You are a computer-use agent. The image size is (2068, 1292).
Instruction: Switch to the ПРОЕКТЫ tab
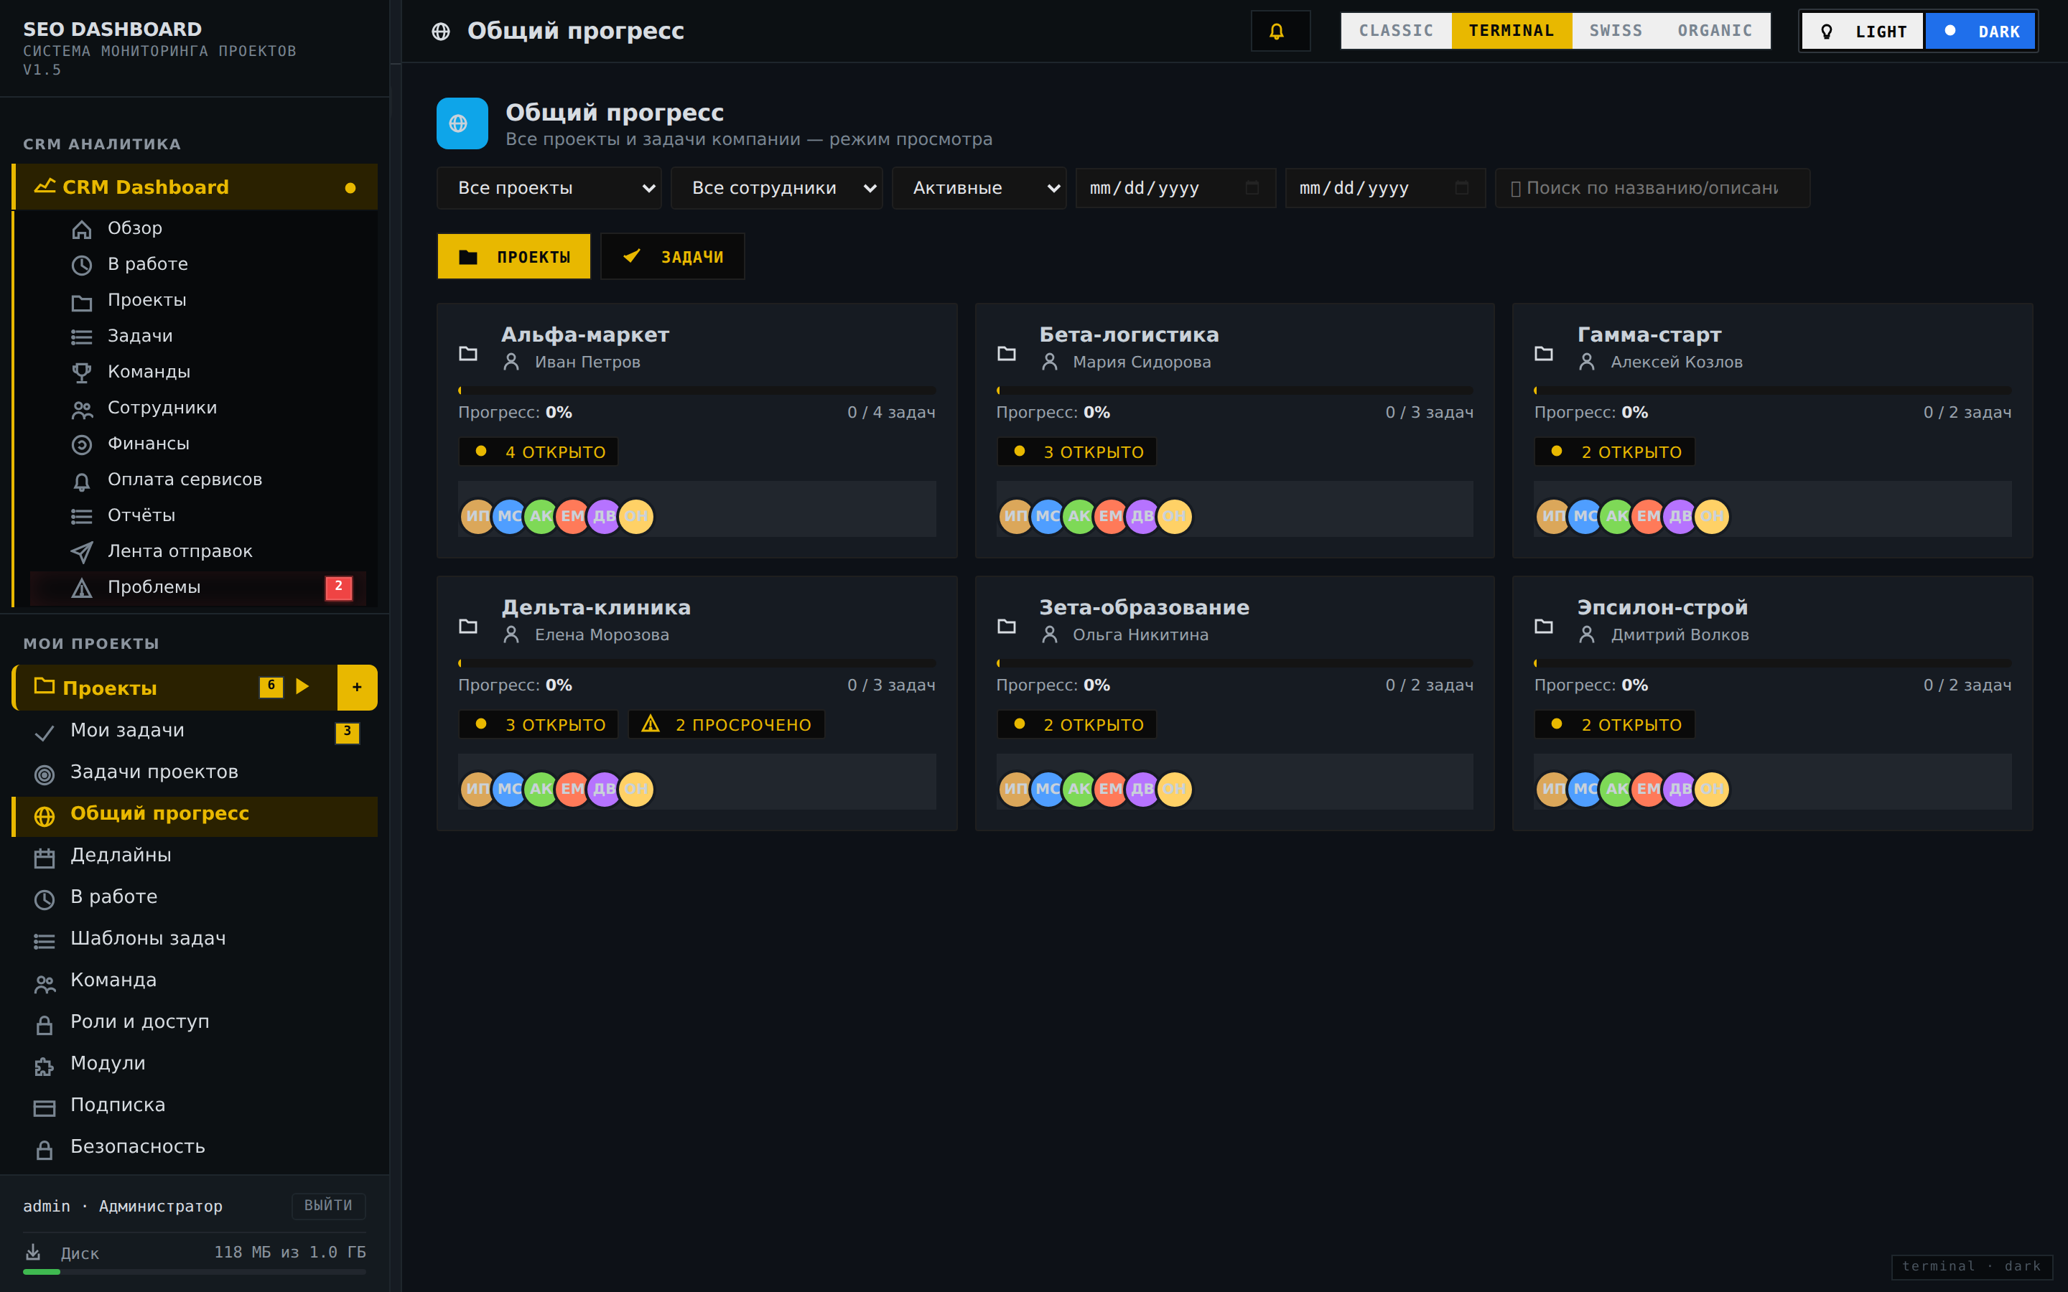pos(513,256)
